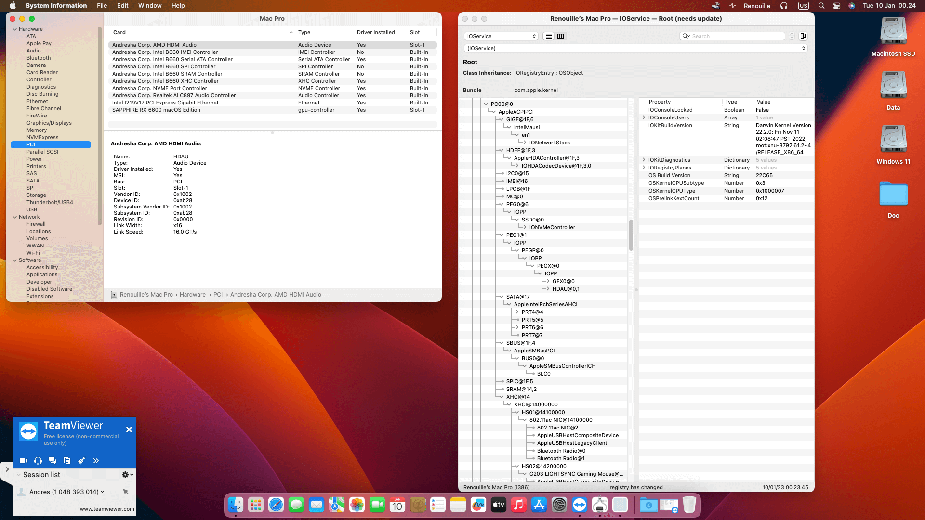Select AppleSMBusPCI tree node
This screenshot has width=925, height=520.
[x=534, y=351]
